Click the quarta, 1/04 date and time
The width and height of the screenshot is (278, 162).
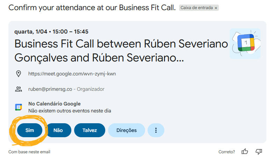click(51, 31)
